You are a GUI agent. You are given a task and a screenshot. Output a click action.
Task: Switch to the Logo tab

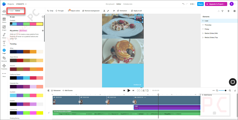pyautogui.click(x=12, y=11)
